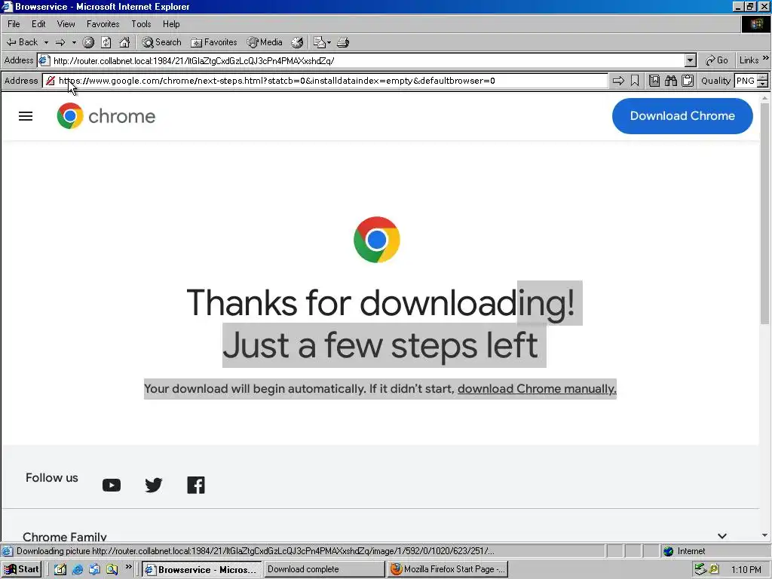Open the Back history dropdown arrow

tap(46, 42)
